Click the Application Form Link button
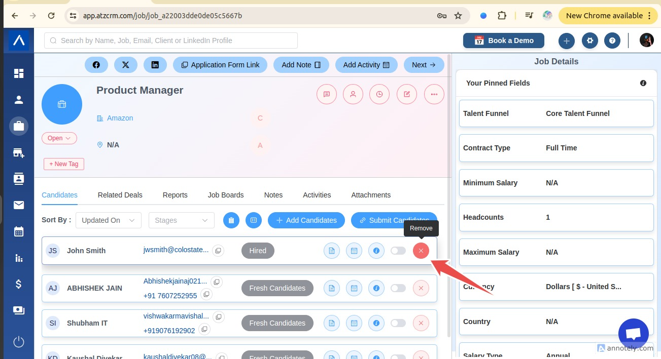This screenshot has width=661, height=359. tap(220, 65)
